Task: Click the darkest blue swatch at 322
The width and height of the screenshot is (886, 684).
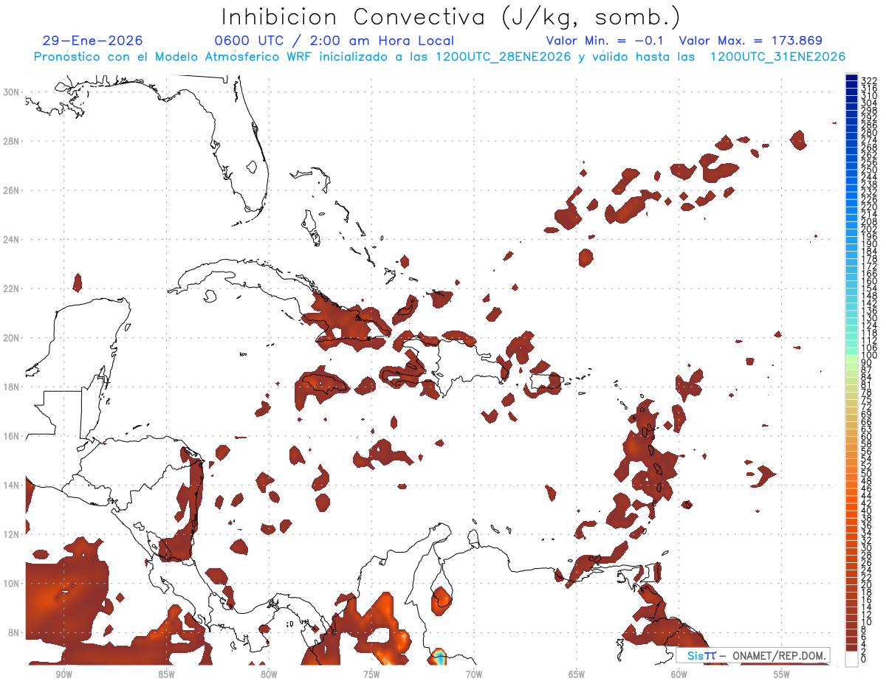Action: (851, 77)
